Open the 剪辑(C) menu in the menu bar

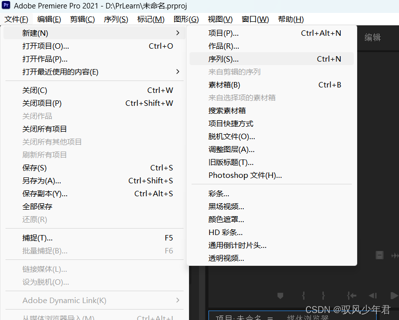82,19
